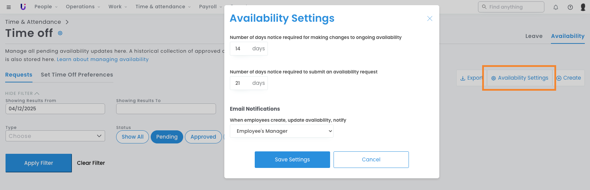590x190 pixels.
Task: Click the Export button
Action: [471, 78]
